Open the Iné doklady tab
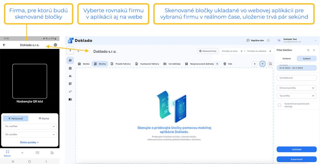Screen dimensions: 320x164 (x=172, y=64)
